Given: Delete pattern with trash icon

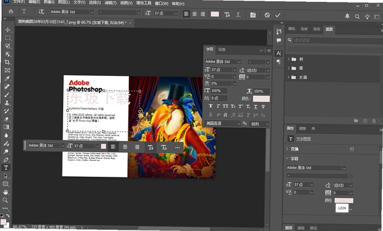Looking at the screenshot, I should (x=373, y=121).
